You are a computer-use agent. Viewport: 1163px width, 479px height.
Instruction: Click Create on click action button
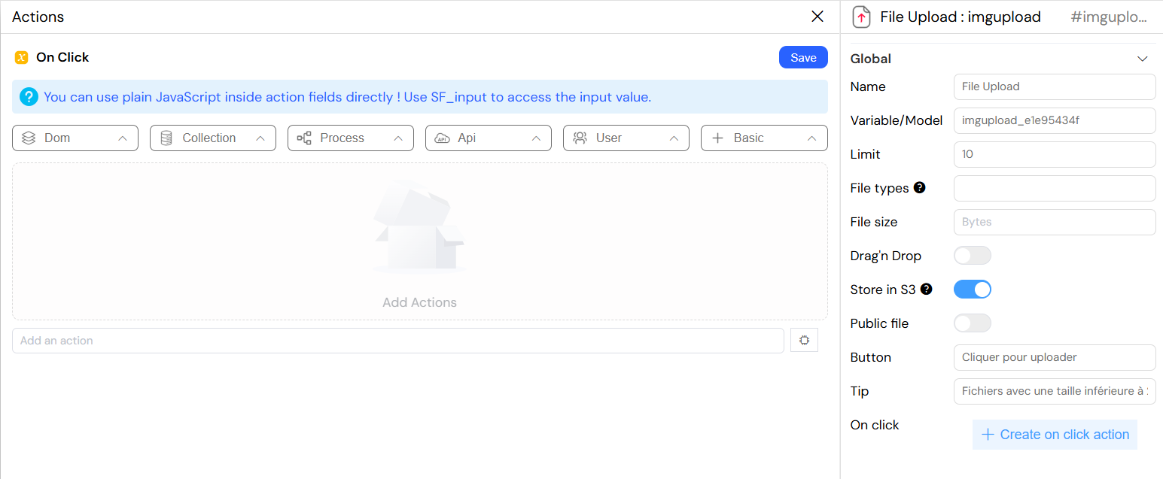point(1055,435)
